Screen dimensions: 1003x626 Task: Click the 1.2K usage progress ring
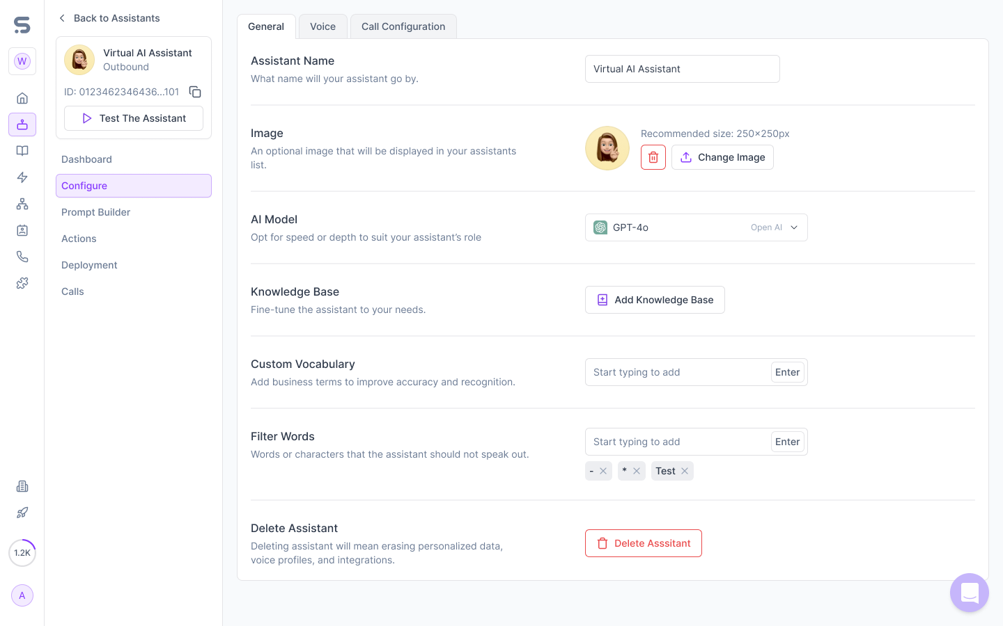click(x=22, y=553)
